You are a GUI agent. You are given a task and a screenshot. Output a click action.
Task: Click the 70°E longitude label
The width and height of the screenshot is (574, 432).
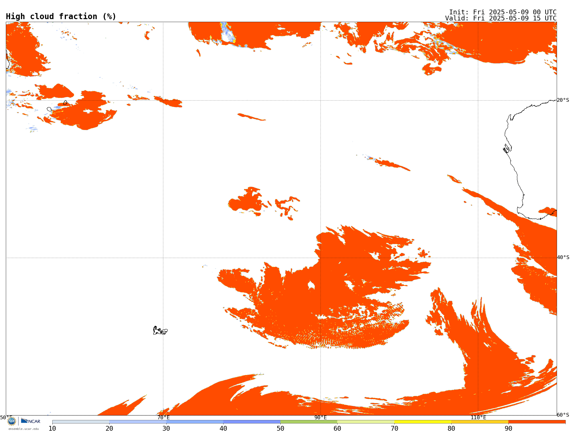[x=163, y=418]
